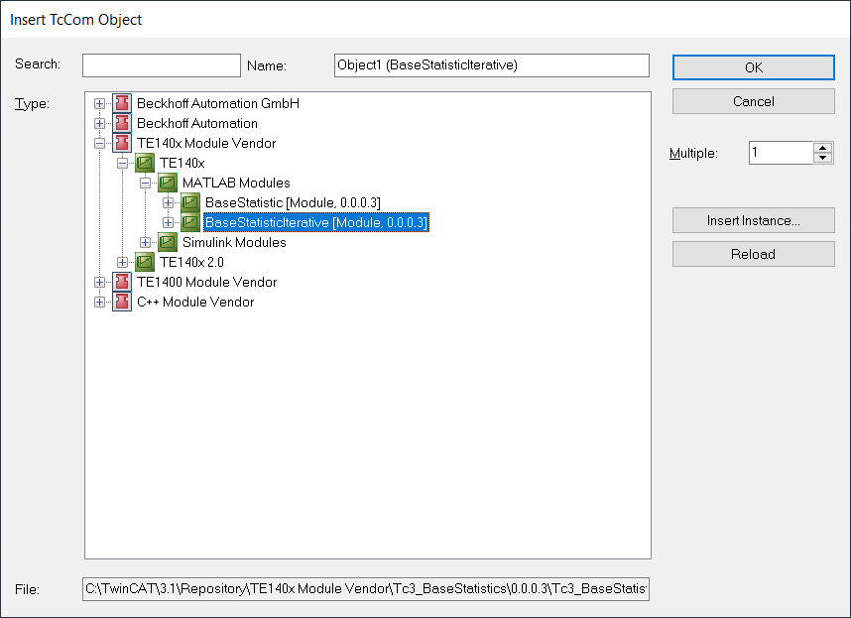
Task: Click the BaseStatisticIterative module icon
Action: pos(190,222)
